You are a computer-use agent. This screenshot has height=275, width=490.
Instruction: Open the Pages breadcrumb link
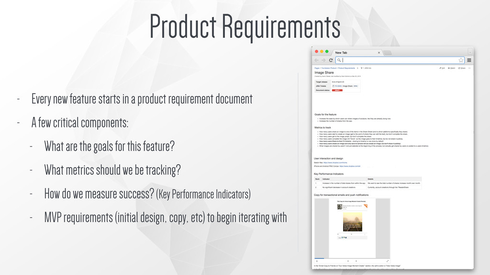pyautogui.click(x=317, y=68)
